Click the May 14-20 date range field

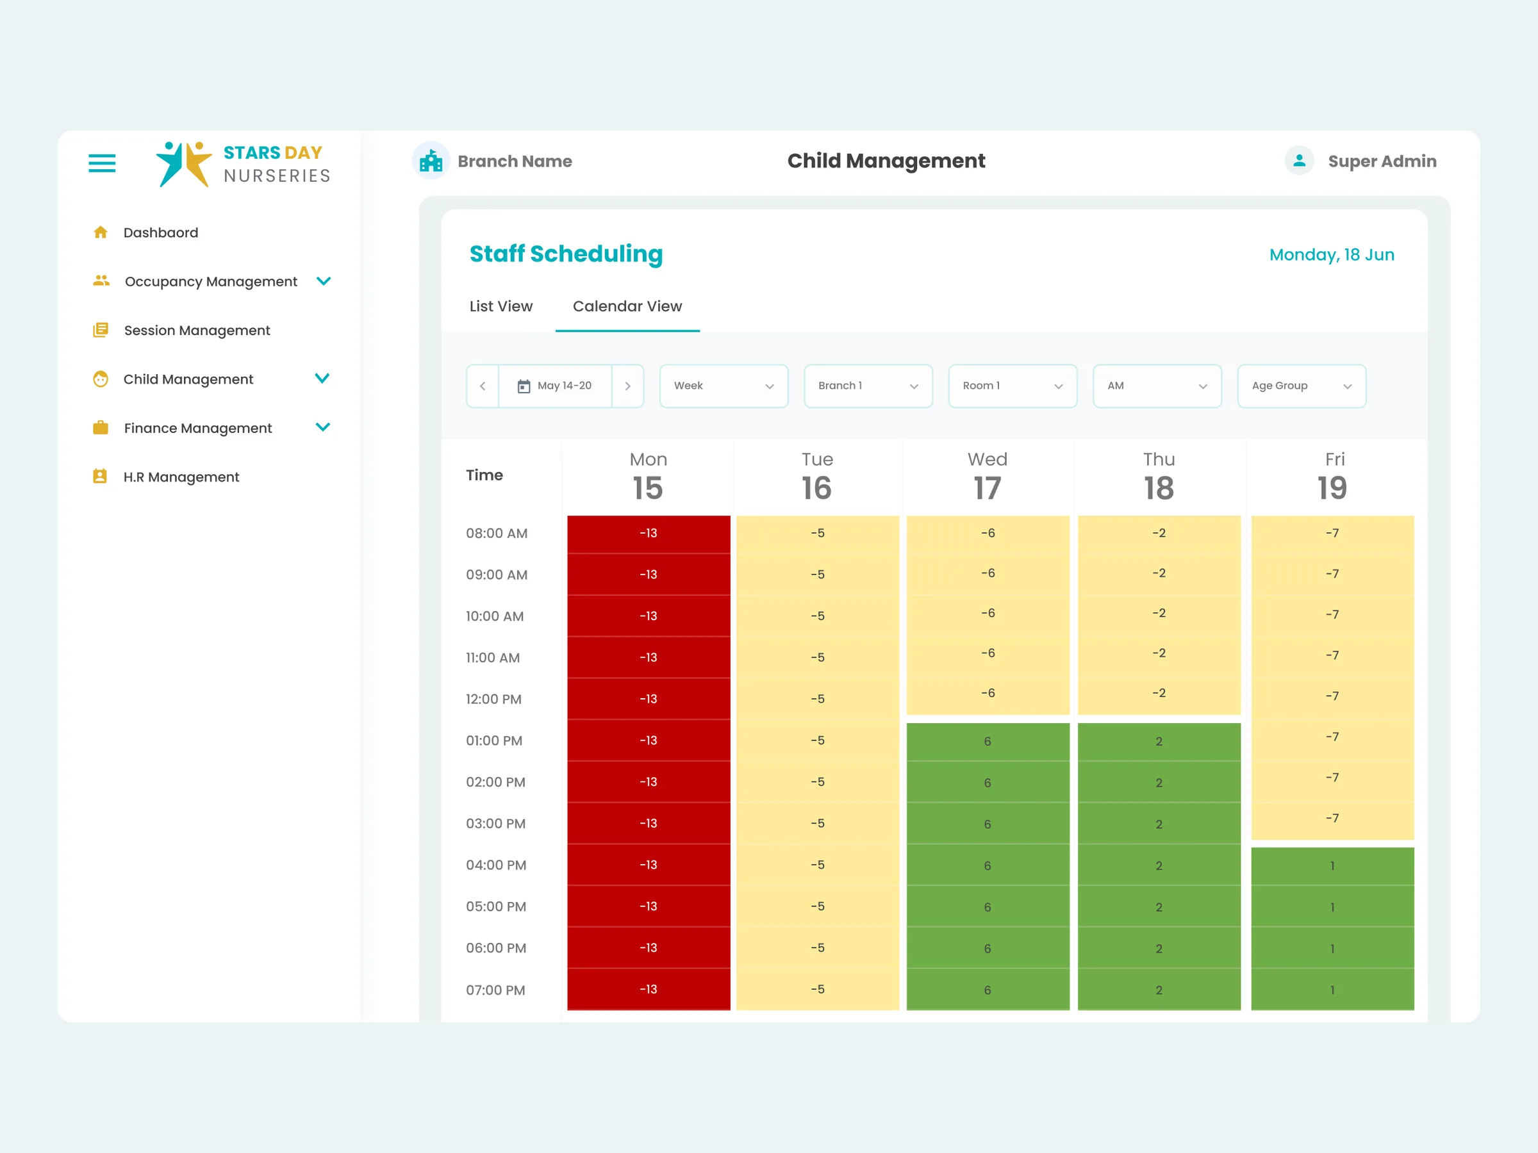(556, 386)
